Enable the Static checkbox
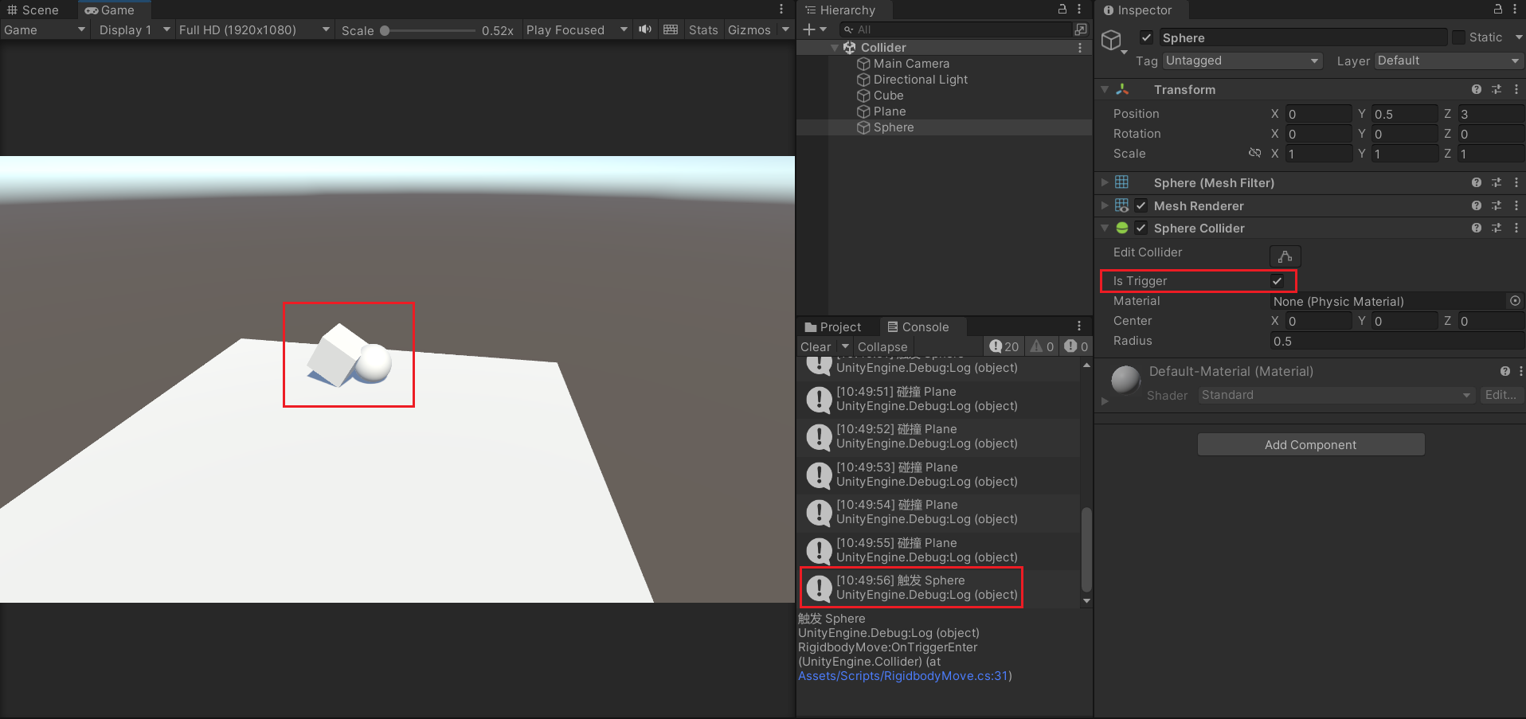Screen dimensions: 1526x719 (x=1458, y=37)
